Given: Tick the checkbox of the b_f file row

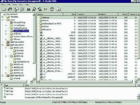Looking at the screenshot, I should [38, 77].
